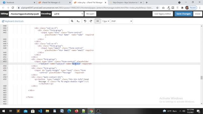The width and height of the screenshot is (203, 114).
Task: Click Save Changes button
Action: [183, 14]
